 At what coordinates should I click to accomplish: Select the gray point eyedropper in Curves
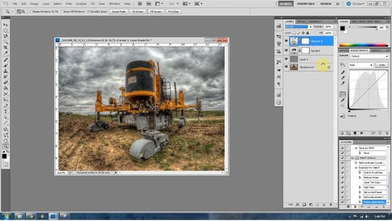tap(342, 78)
